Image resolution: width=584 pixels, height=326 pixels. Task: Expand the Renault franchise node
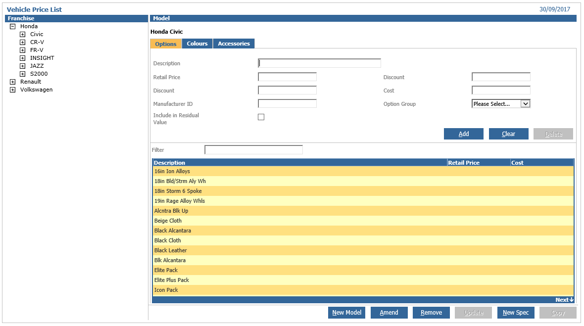click(13, 82)
